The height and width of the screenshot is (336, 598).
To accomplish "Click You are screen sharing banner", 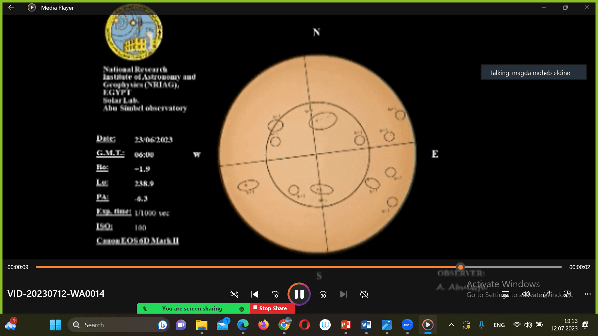I will pos(193,308).
